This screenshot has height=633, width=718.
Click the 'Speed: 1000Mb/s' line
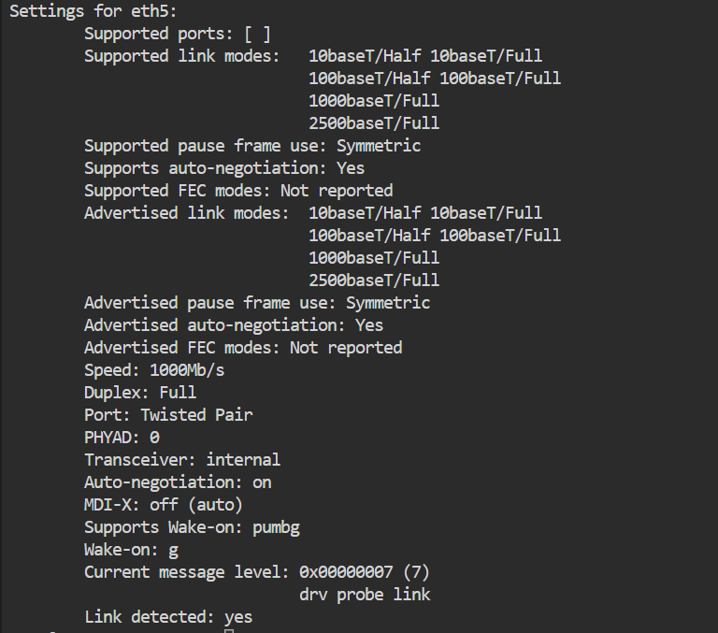pos(154,370)
